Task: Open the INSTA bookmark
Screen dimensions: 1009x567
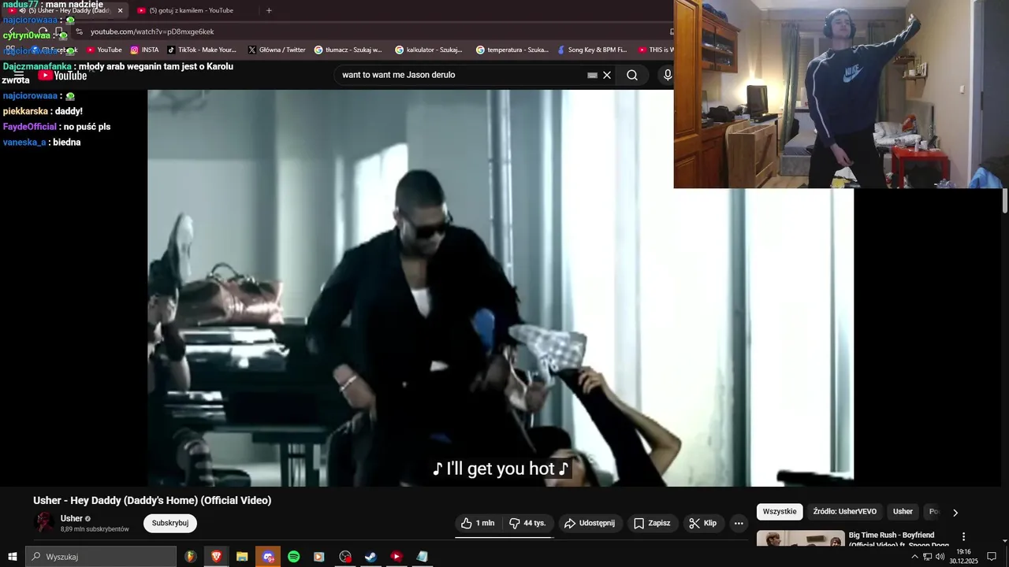Action: coord(144,50)
